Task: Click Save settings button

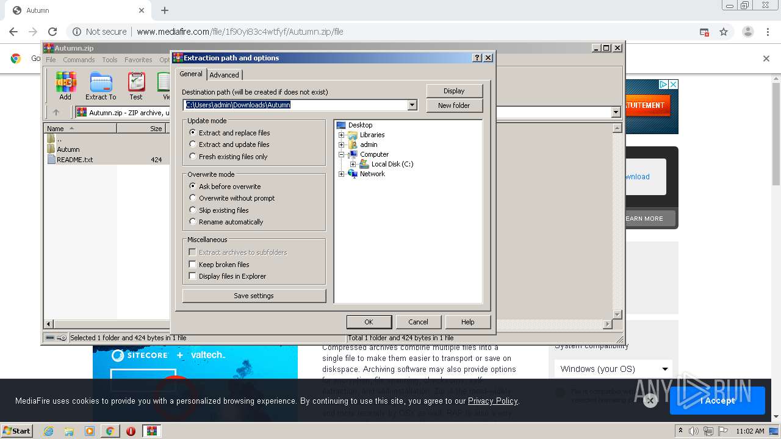Action: 254,296
